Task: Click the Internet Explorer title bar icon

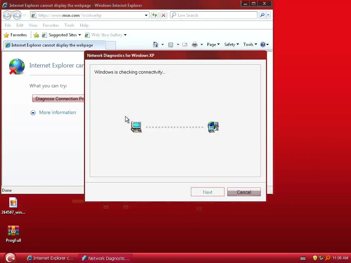Action: point(5,5)
